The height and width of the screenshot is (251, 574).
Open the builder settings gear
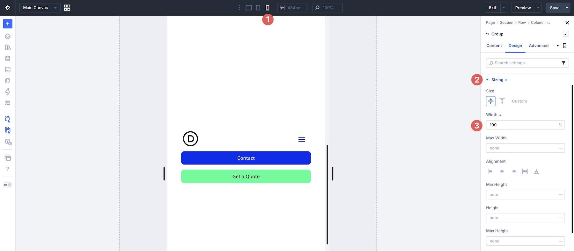pos(8,8)
